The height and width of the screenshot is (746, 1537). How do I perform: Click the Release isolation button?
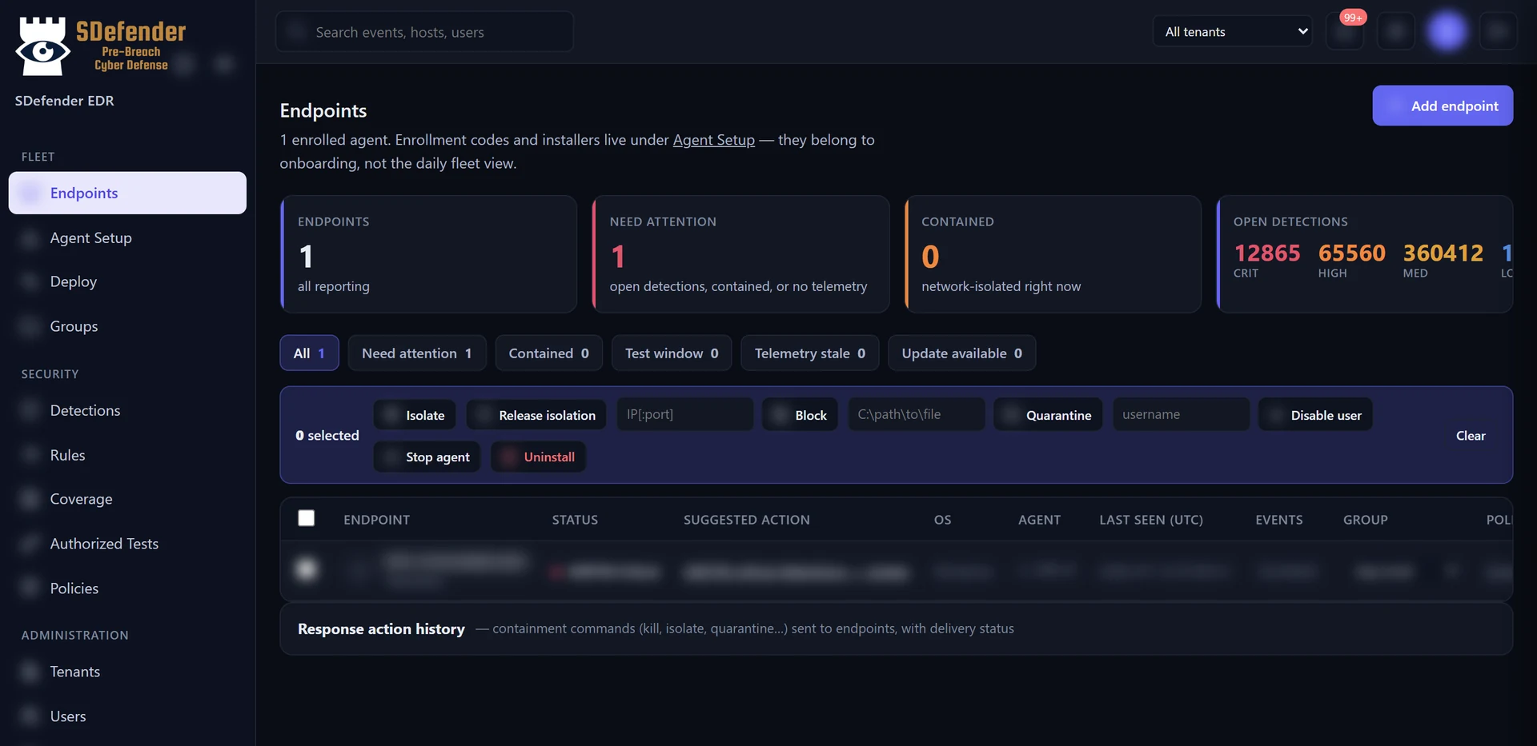pyautogui.click(x=536, y=415)
